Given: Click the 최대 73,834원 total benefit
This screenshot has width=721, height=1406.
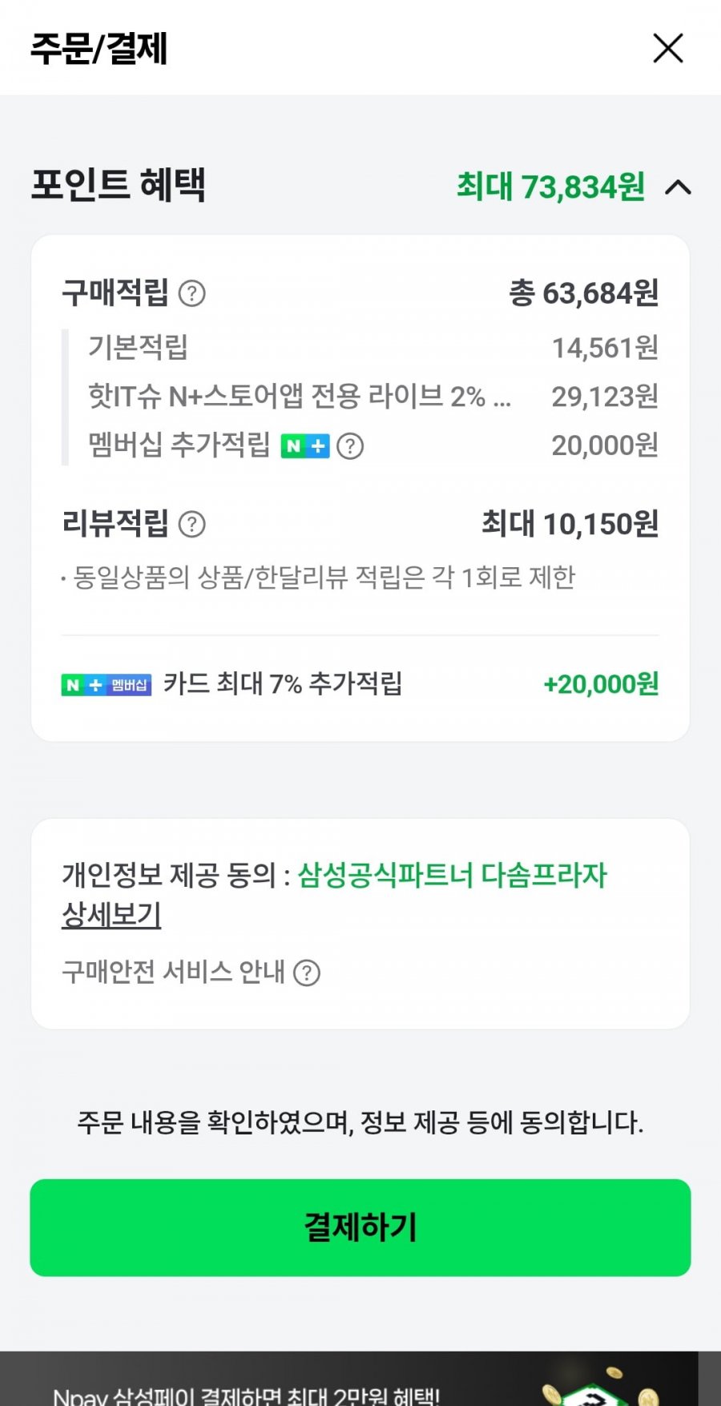Looking at the screenshot, I should click(550, 187).
